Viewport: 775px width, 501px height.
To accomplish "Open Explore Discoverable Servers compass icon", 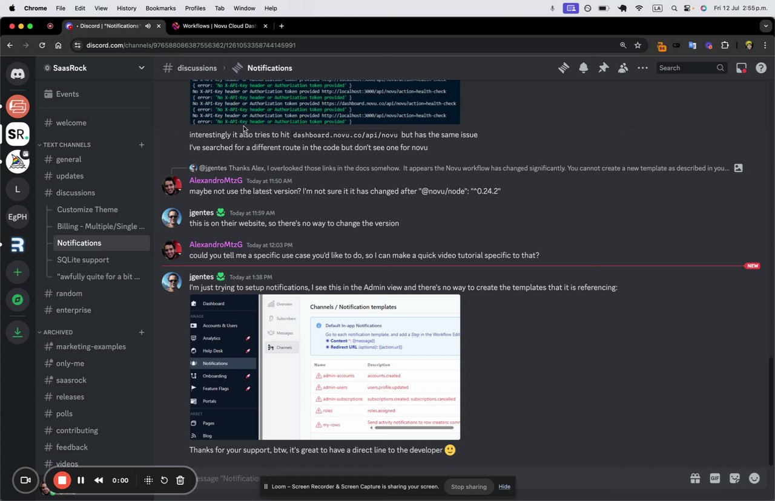I will pyautogui.click(x=18, y=300).
